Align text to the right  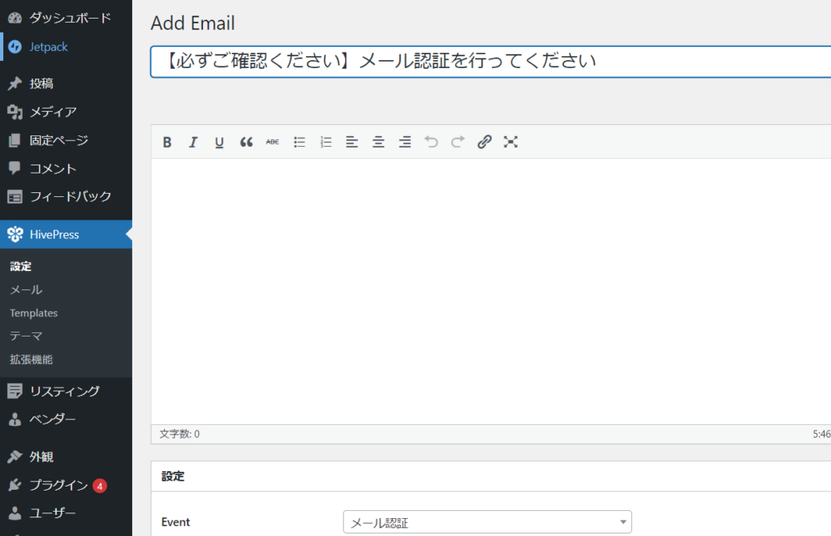[405, 142]
